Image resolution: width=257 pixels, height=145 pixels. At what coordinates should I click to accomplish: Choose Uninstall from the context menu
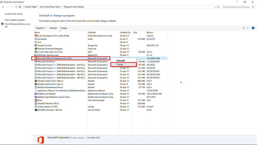120,61
